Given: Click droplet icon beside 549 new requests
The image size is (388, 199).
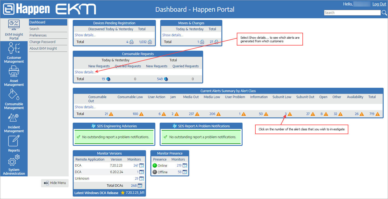Looking at the screenshot, I should tap(166, 79).
